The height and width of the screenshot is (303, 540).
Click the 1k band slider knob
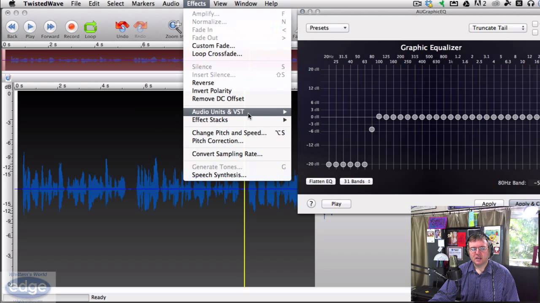click(451, 117)
